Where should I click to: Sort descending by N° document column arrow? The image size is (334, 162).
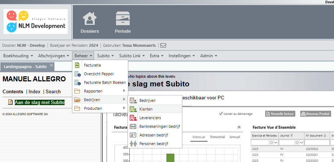pos(325,135)
